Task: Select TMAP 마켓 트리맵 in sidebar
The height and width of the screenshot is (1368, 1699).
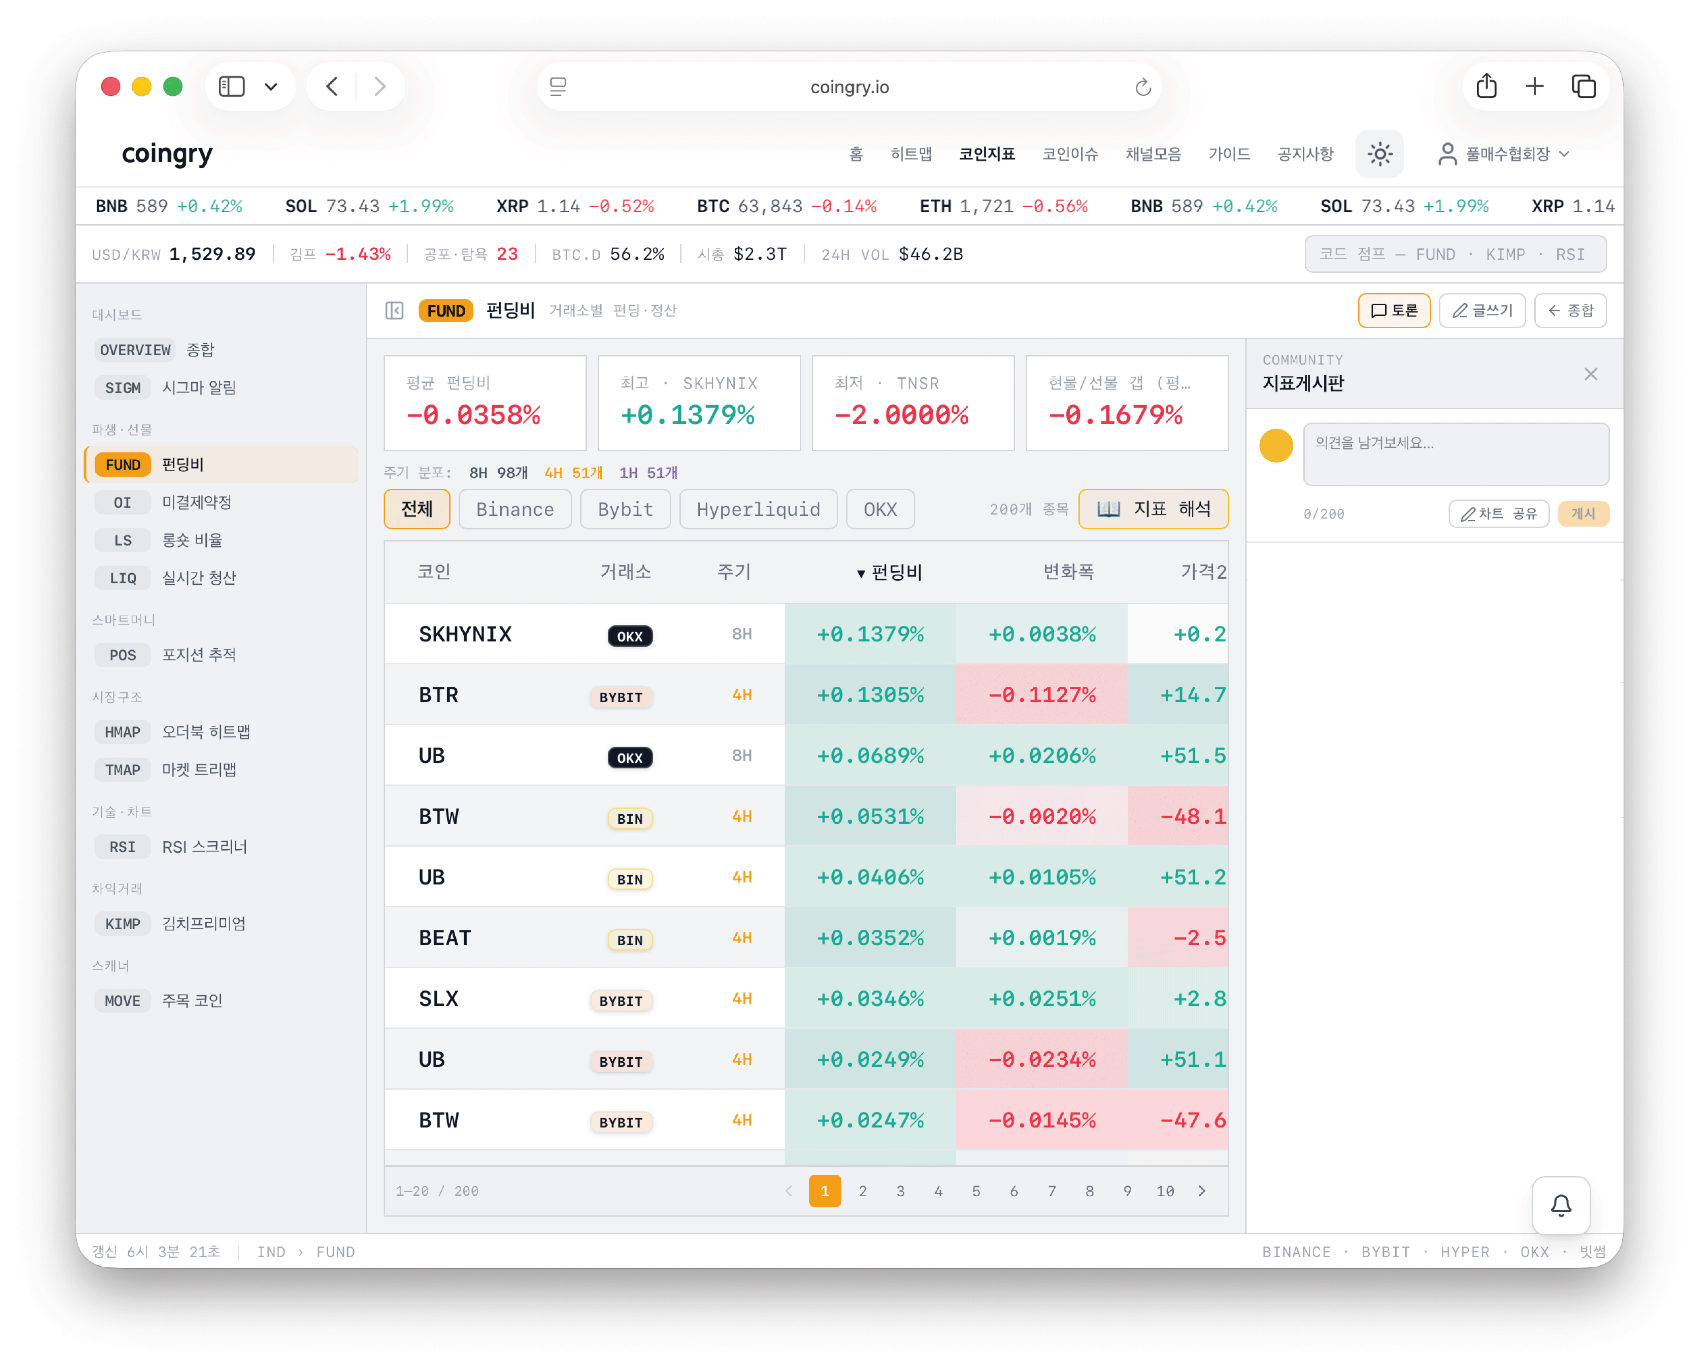Action: [221, 770]
